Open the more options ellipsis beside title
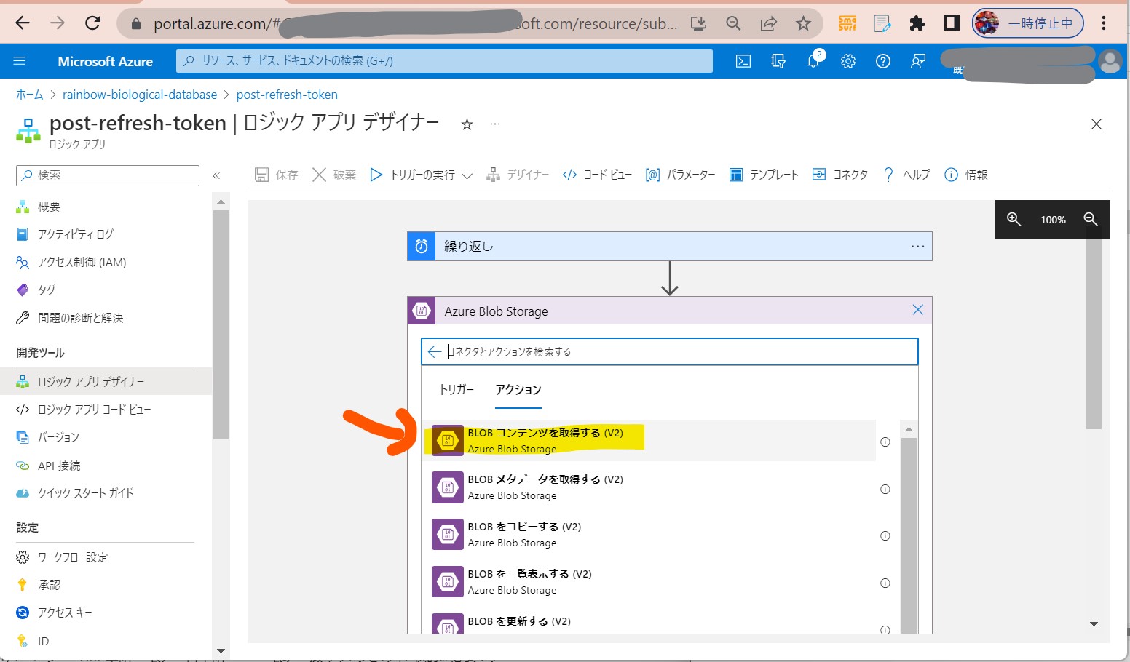1130x662 pixels. pyautogui.click(x=495, y=124)
